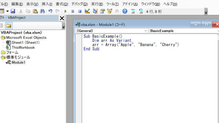Open the アドイン(A) menu
Image resolution: width=219 pixels, height=123 pixels.
130,4
